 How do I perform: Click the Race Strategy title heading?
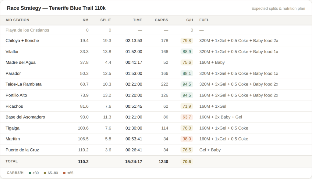[x=56, y=8]
